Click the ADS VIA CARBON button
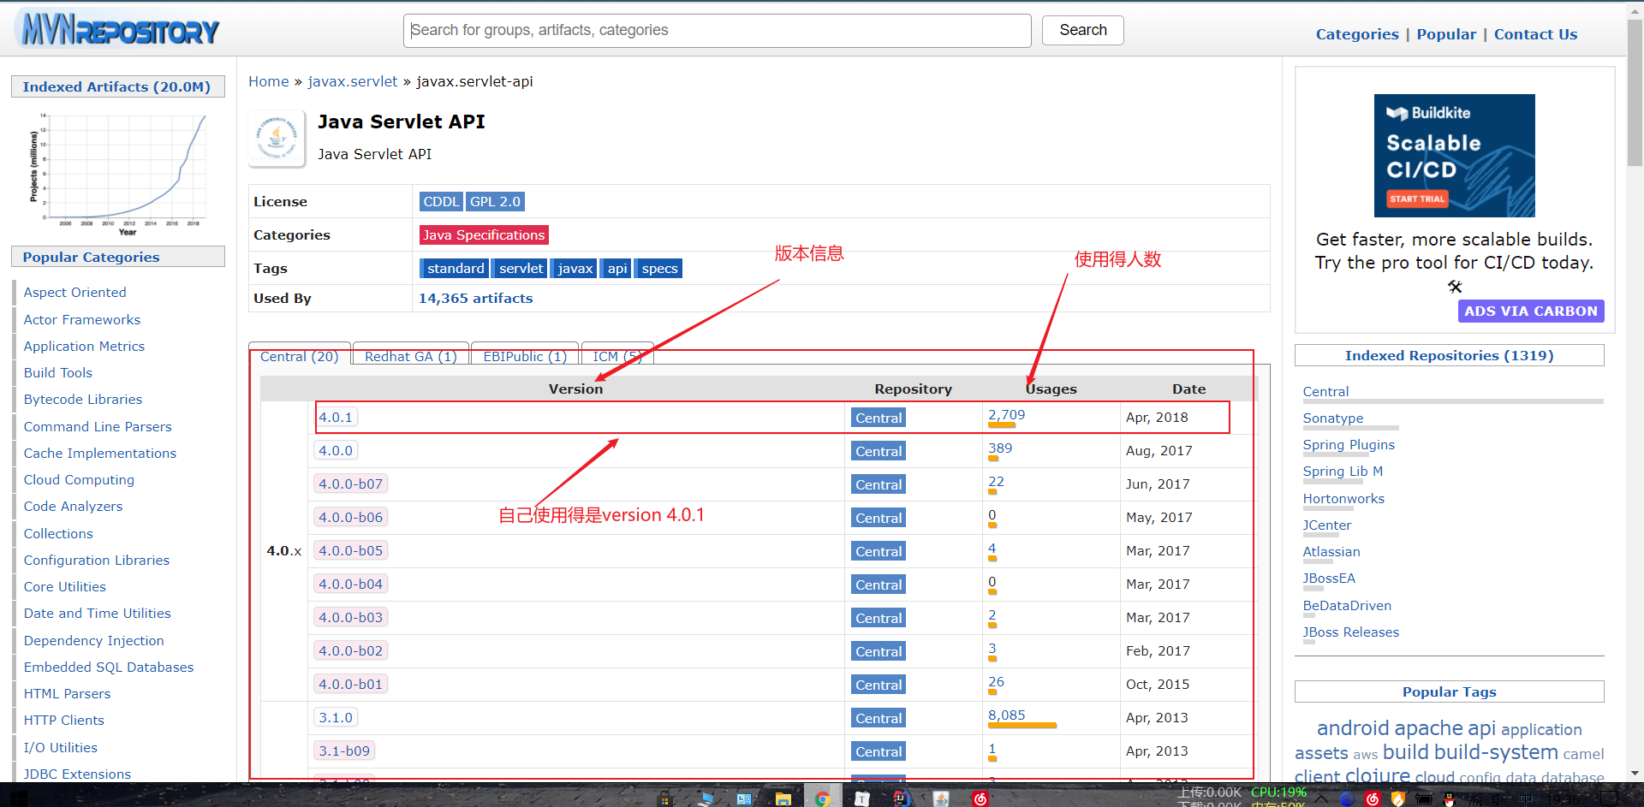This screenshot has height=807, width=1644. [1531, 311]
